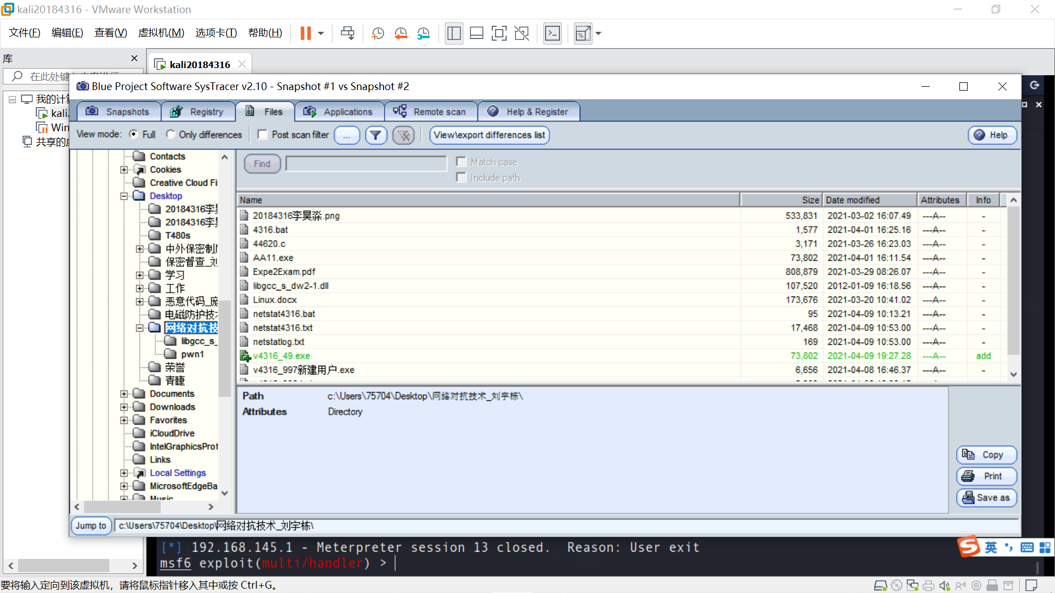Click the Find text input field
Viewport: 1055px width, 593px height.
point(367,164)
